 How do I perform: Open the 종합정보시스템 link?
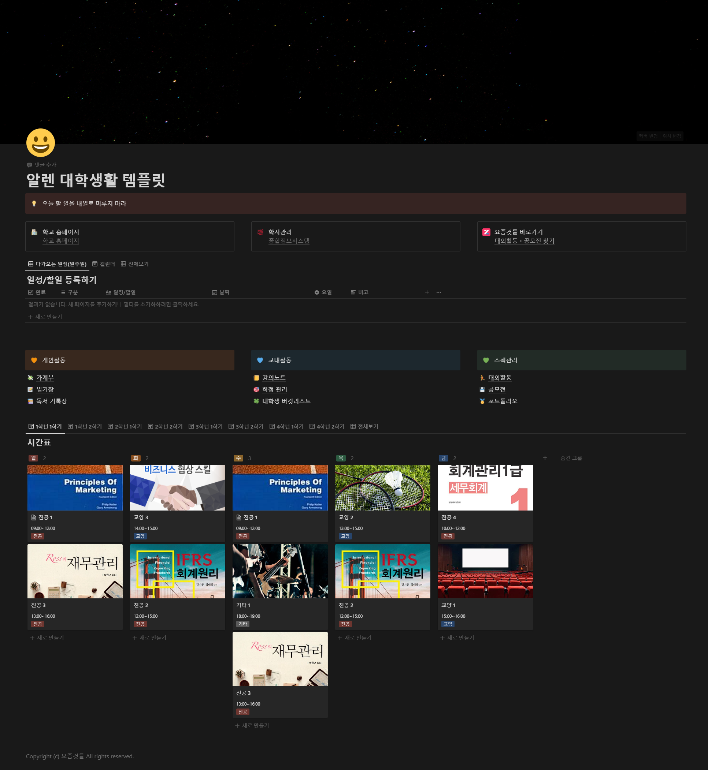289,241
